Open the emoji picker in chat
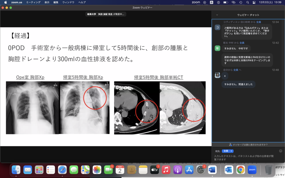The height and width of the screenshot is (178, 285). 281,151
